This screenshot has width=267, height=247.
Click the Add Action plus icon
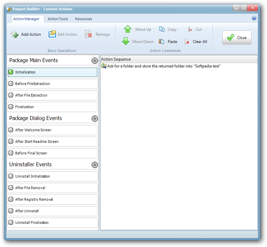point(15,34)
